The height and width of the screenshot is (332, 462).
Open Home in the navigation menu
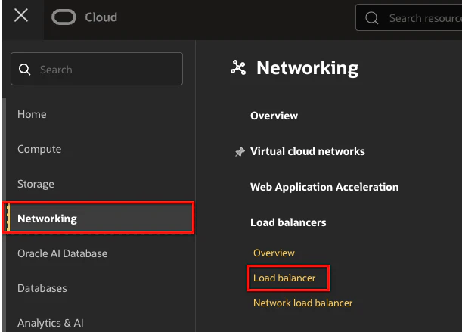(32, 114)
